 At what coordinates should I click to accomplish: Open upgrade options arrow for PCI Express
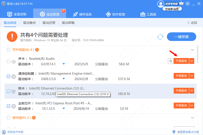click(x=192, y=106)
